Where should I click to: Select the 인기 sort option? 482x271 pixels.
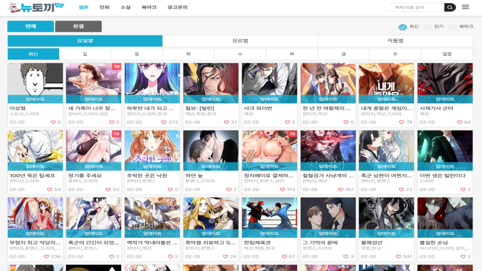(428, 27)
